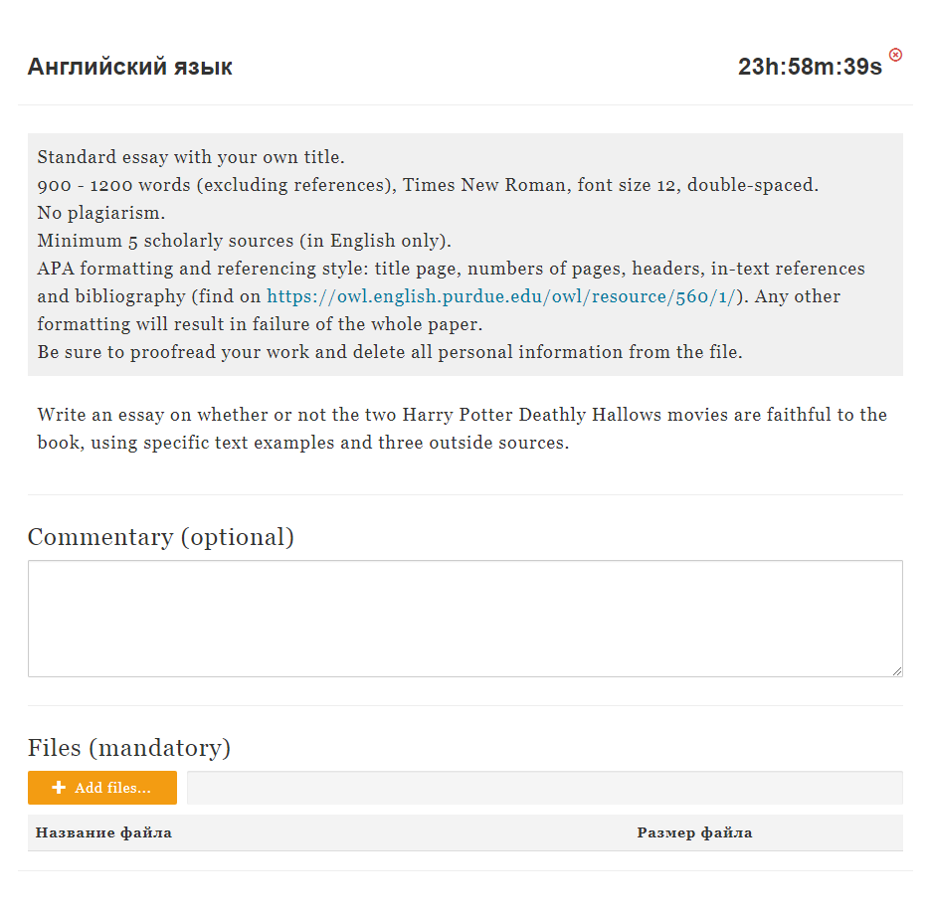Image resolution: width=931 pixels, height=920 pixels.
Task: Click the Название файла column header
Action: (103, 832)
